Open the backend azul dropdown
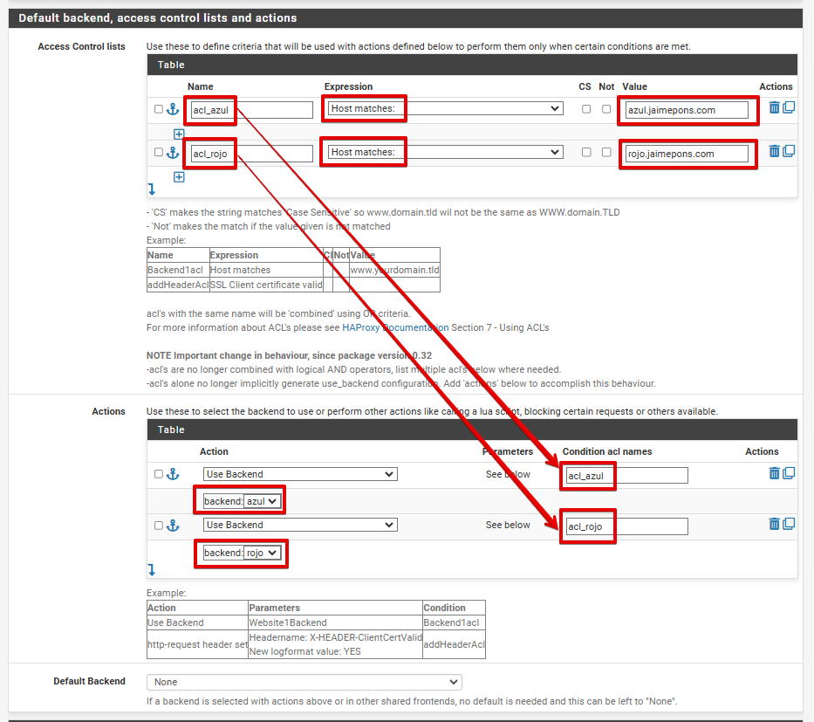 (262, 501)
